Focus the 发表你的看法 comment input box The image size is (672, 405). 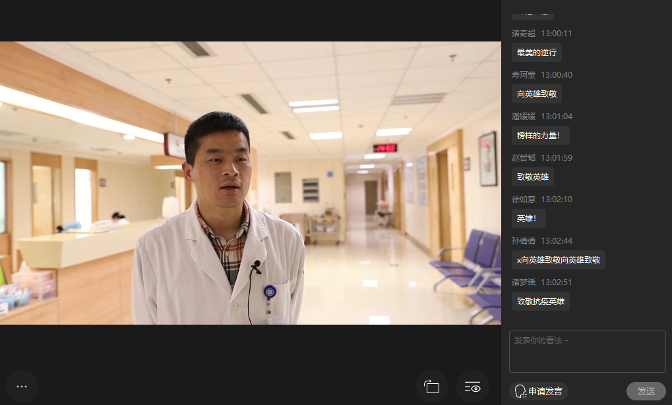coord(587,352)
